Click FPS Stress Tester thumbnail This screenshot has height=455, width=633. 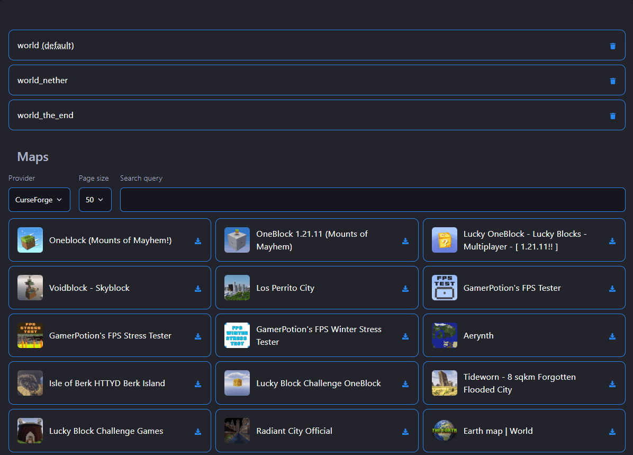[30, 335]
